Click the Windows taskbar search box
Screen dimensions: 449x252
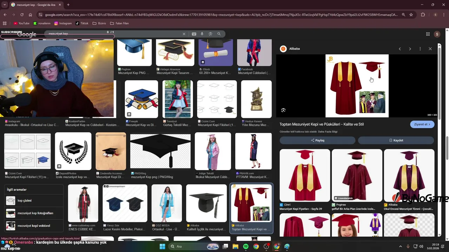(195, 246)
